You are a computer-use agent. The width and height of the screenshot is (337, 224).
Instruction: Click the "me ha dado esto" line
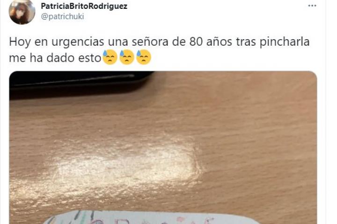(55, 58)
